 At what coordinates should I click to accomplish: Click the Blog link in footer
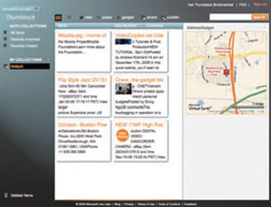pyautogui.click(x=118, y=204)
